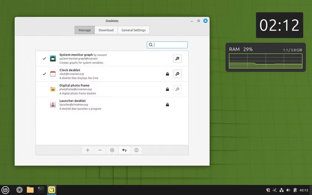The width and height of the screenshot is (312, 195).
Task: Click the remove desklet minus button
Action: [x=100, y=150]
